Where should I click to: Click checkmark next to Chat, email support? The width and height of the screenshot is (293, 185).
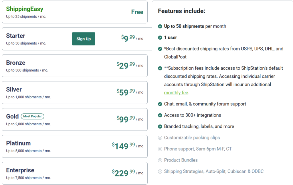(x=160, y=104)
